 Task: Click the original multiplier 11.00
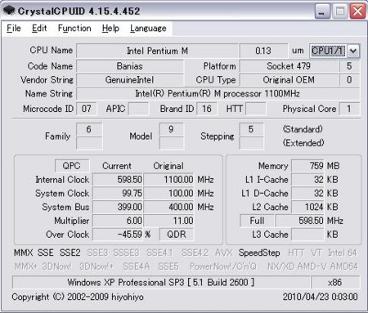pos(168,221)
